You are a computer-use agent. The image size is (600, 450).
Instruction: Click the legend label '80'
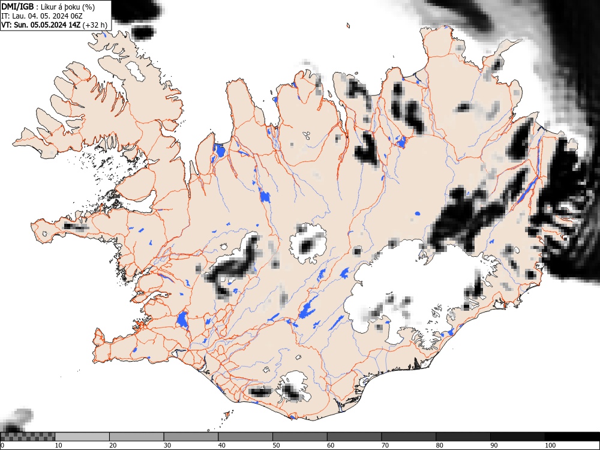[439, 445]
